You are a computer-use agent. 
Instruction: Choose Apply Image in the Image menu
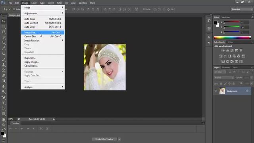(x=43, y=62)
